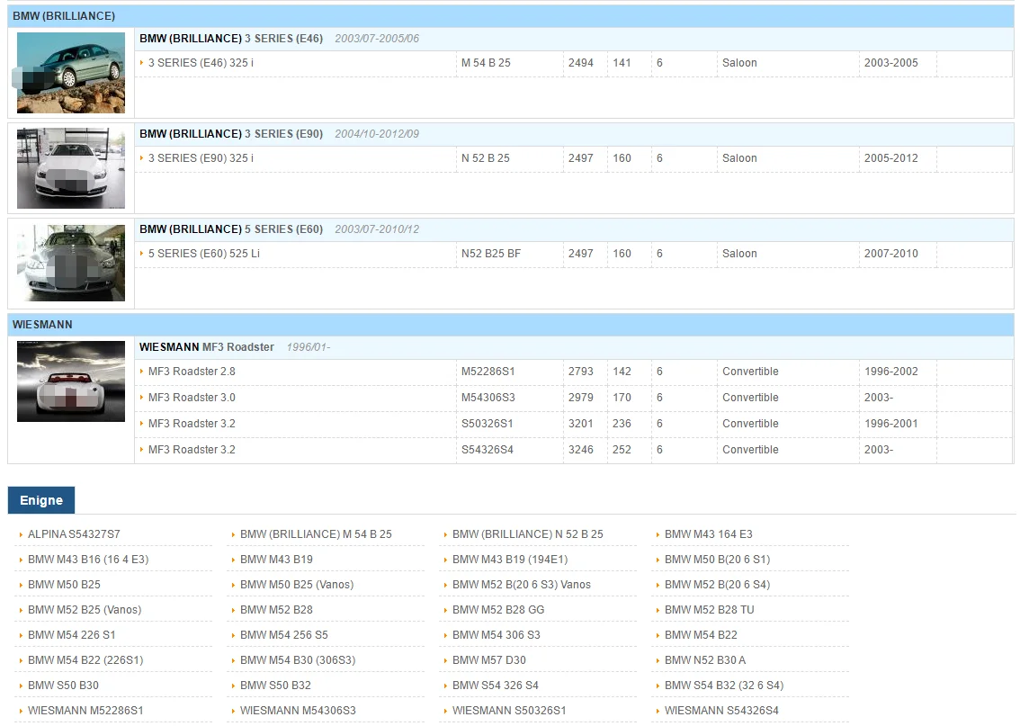Open BMW M43 164 E3 engine link
Screen dimensions: 1020x726
[709, 534]
